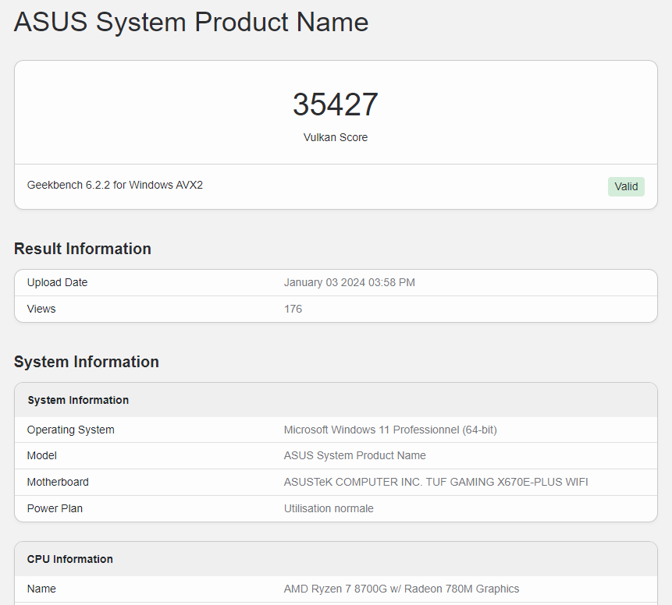
Task: Click the Motherboard row label
Action: pos(58,482)
